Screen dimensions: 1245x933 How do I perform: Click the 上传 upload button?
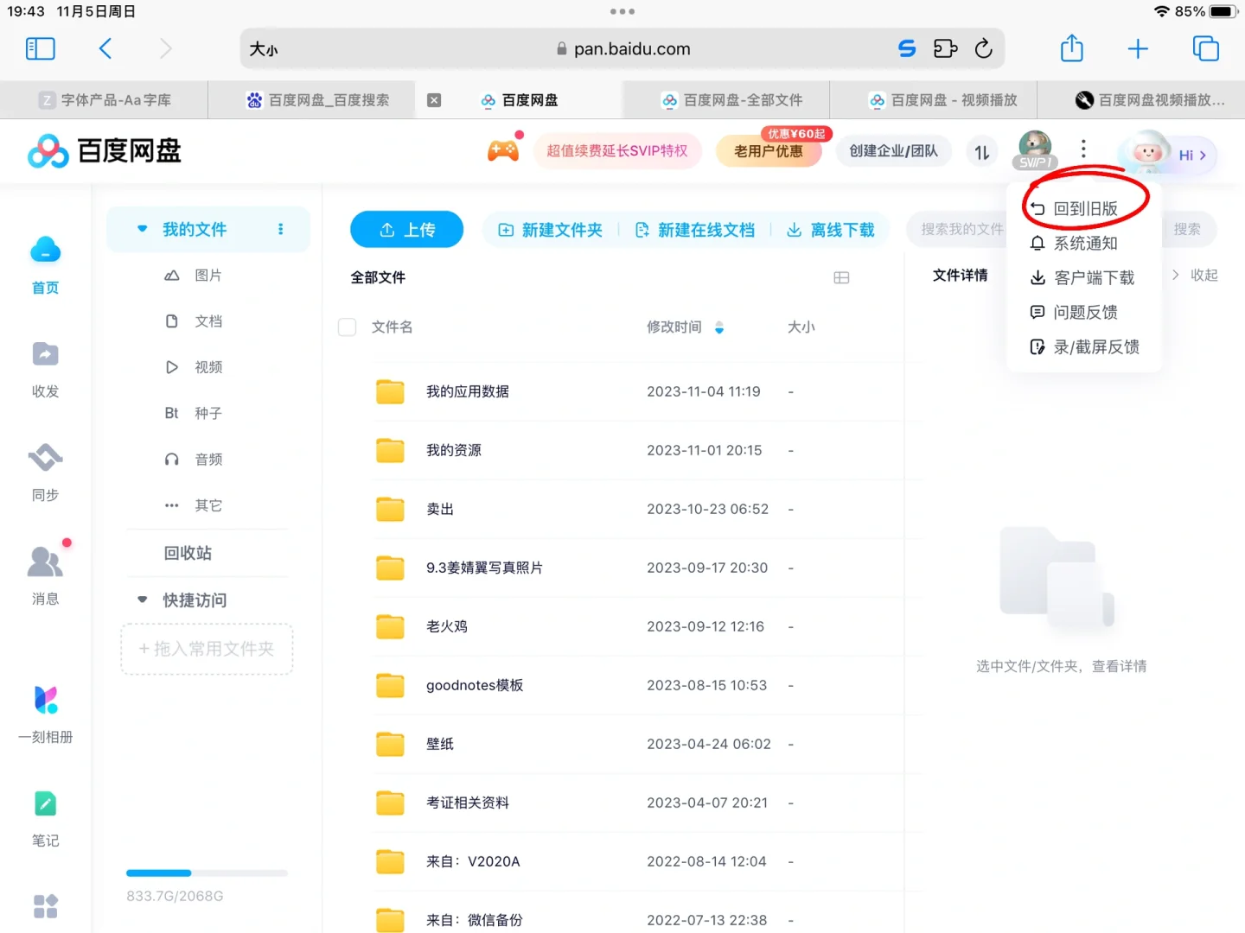click(406, 229)
